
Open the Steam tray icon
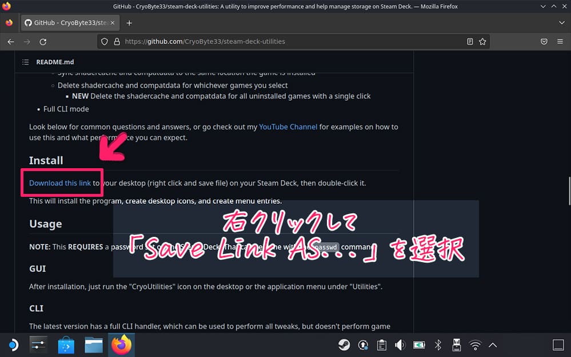point(344,345)
